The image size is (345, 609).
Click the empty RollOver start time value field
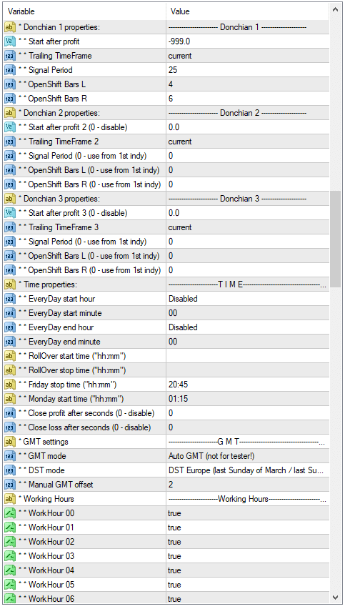248,356
